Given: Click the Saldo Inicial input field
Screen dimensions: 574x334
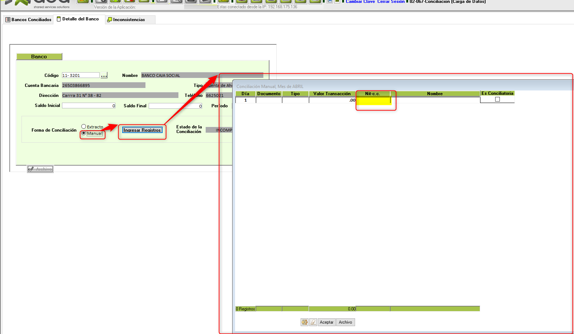Looking at the screenshot, I should point(89,106).
